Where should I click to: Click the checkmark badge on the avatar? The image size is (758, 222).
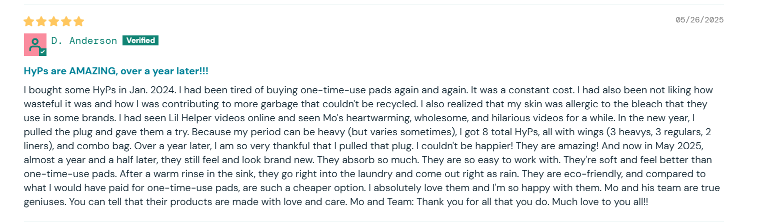[43, 52]
